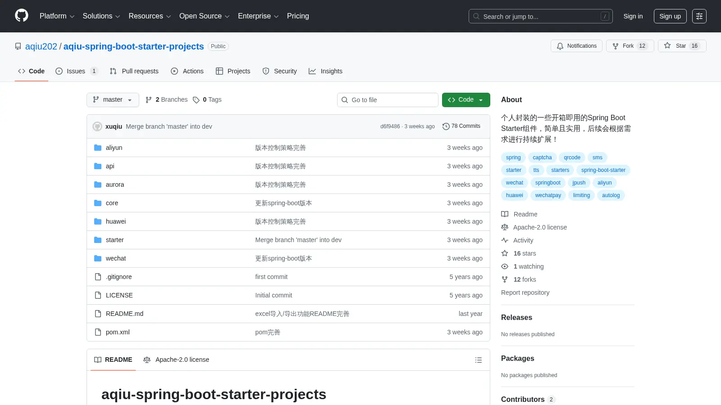
Task: Click the README.md file icon
Action: (x=98, y=314)
